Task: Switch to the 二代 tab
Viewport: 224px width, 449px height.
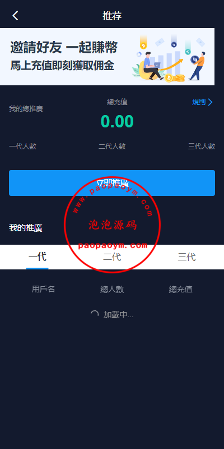Action: (112, 257)
